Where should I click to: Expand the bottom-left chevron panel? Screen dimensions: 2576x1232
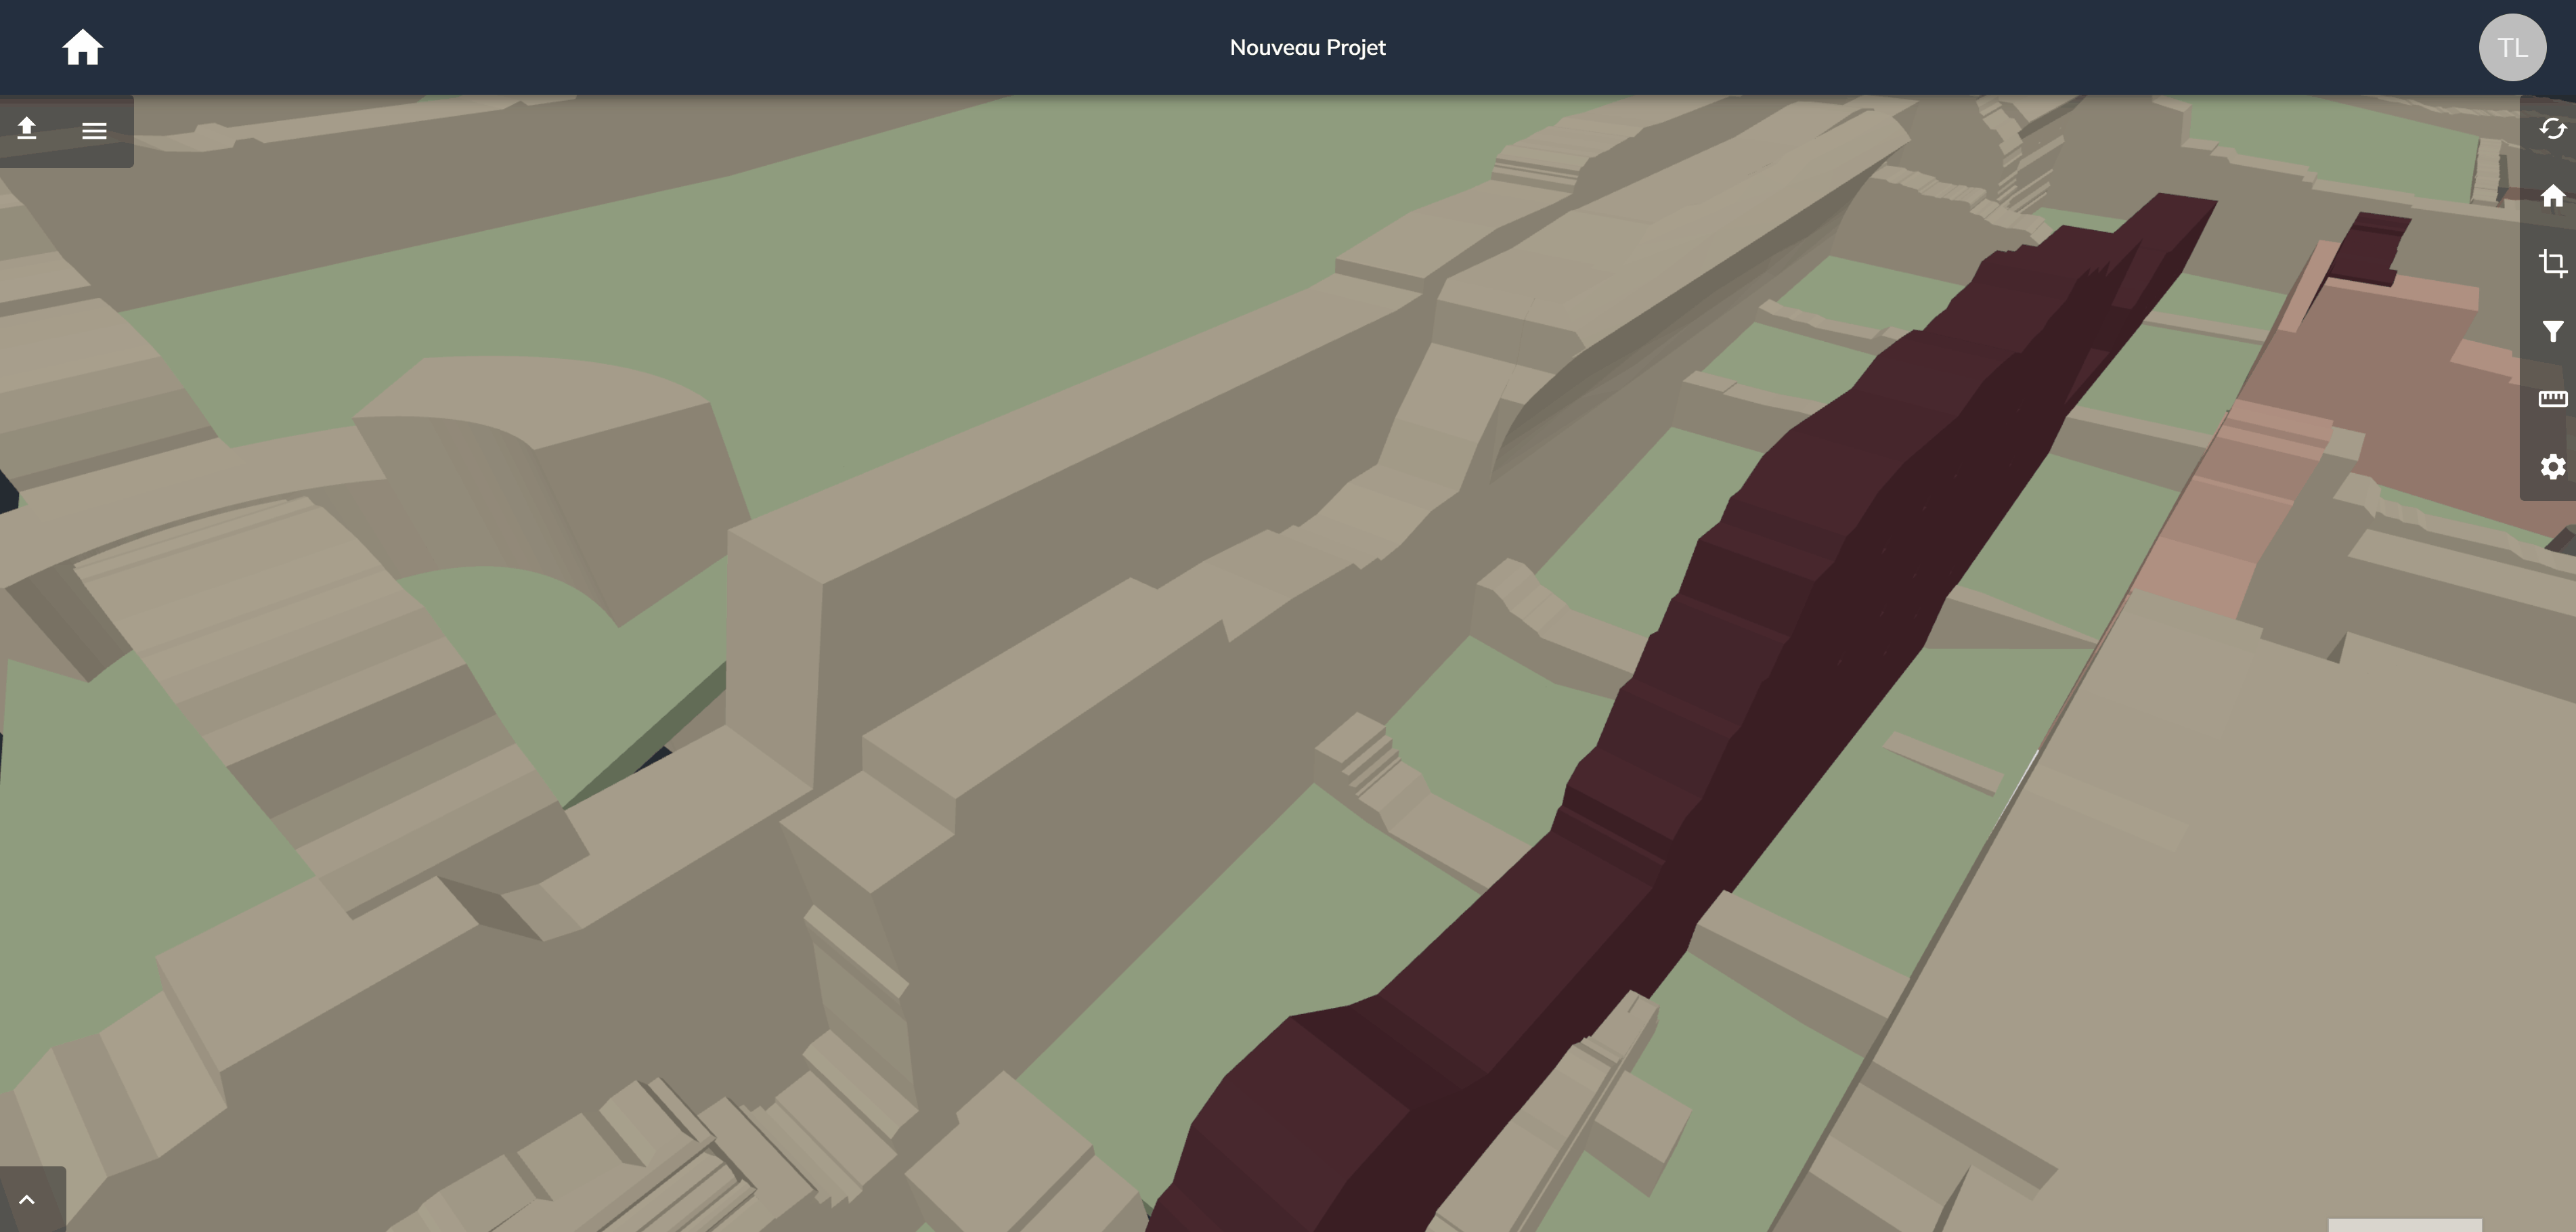coord(27,1199)
